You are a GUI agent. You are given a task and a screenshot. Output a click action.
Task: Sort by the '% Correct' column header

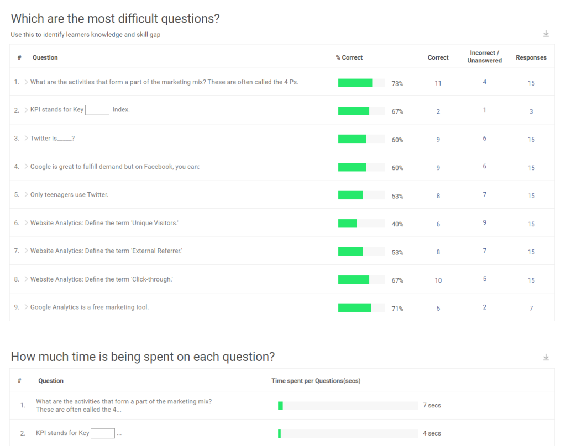(x=348, y=57)
